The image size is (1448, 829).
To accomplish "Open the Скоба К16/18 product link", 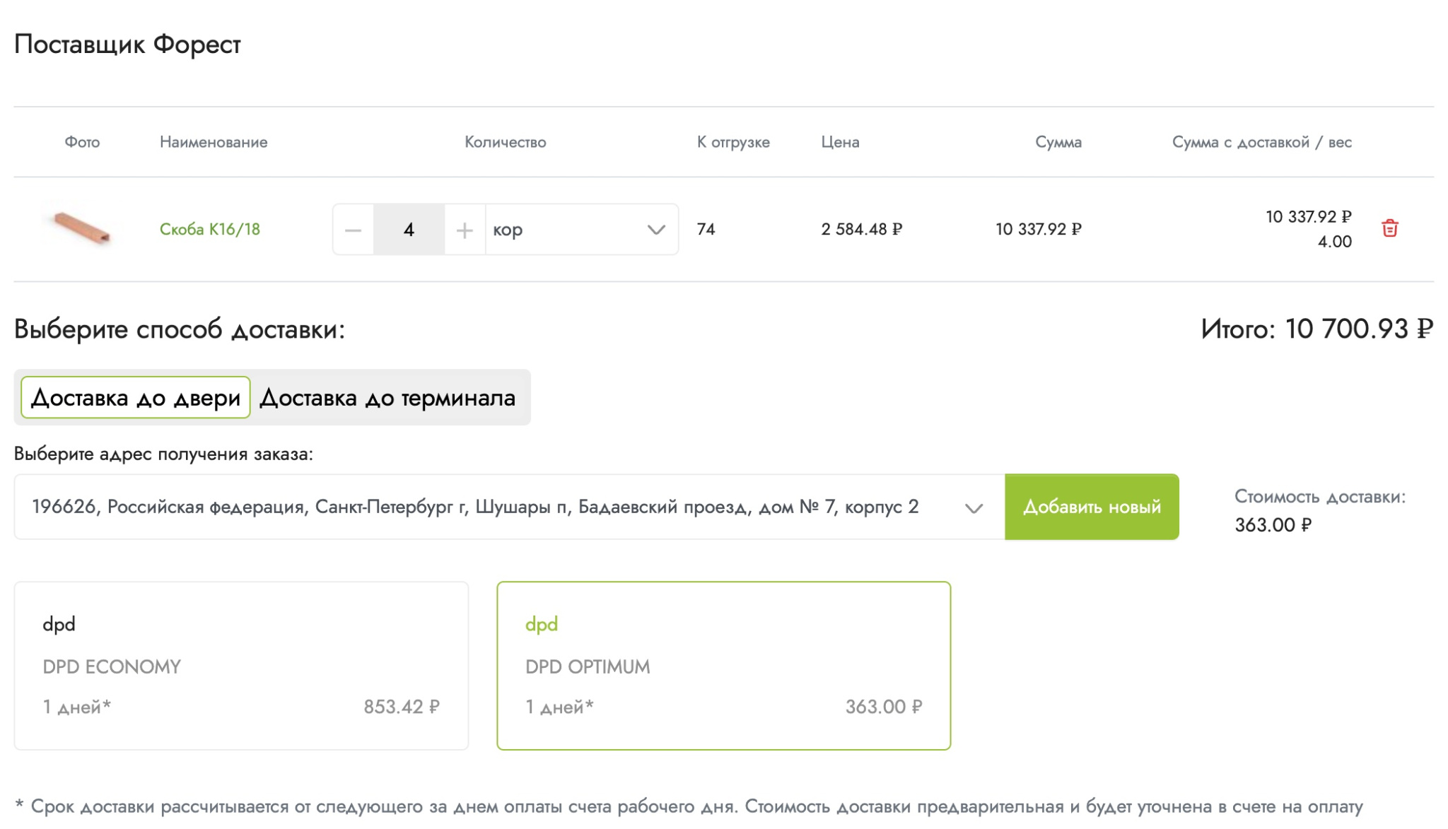I will [x=210, y=229].
